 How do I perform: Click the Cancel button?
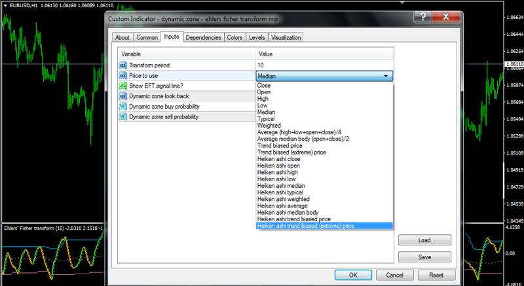click(395, 275)
